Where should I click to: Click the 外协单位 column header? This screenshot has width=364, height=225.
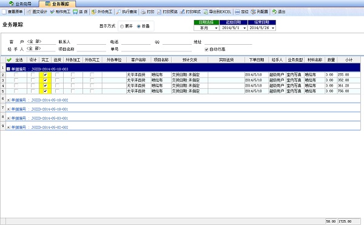[x=114, y=60]
